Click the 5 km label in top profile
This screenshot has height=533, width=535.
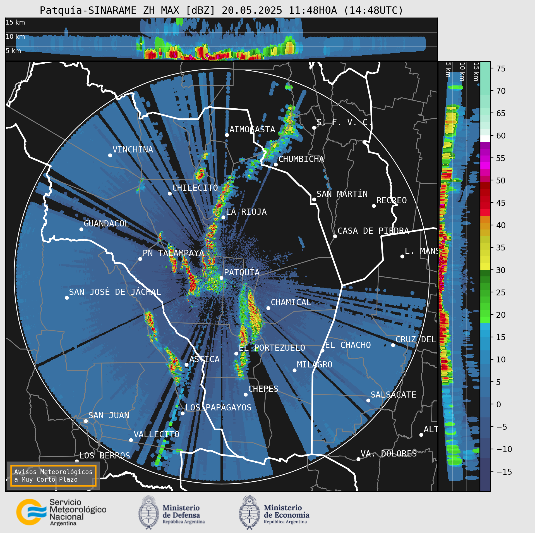[13, 51]
